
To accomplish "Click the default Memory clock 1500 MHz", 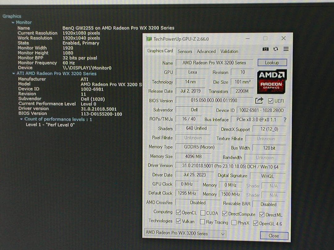I will 230,194.
